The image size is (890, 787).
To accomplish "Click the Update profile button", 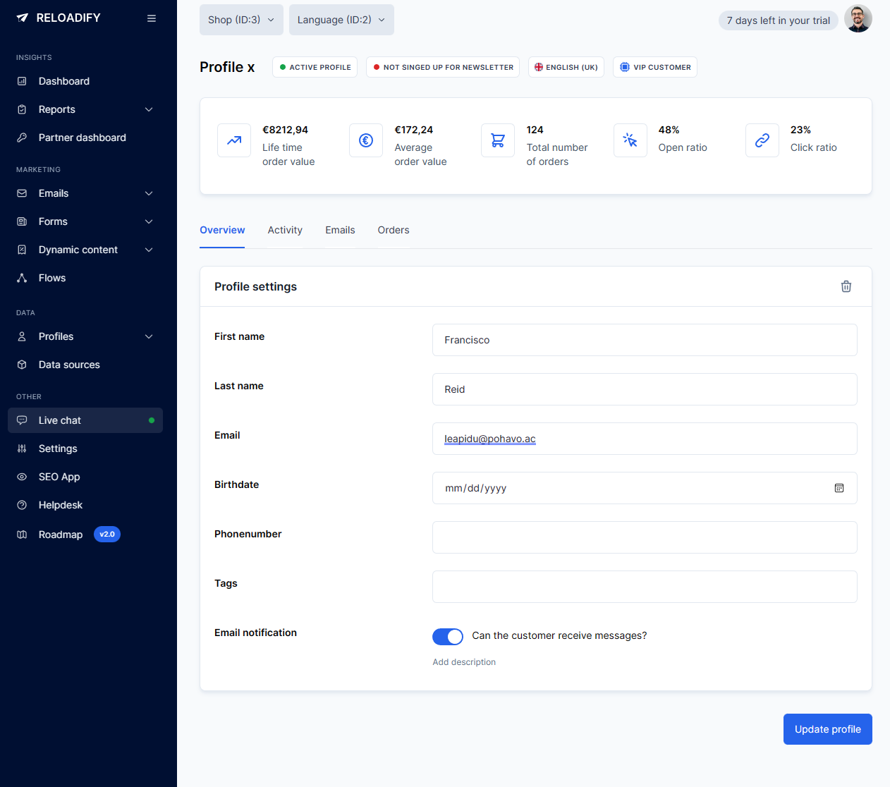I will pyautogui.click(x=827, y=728).
